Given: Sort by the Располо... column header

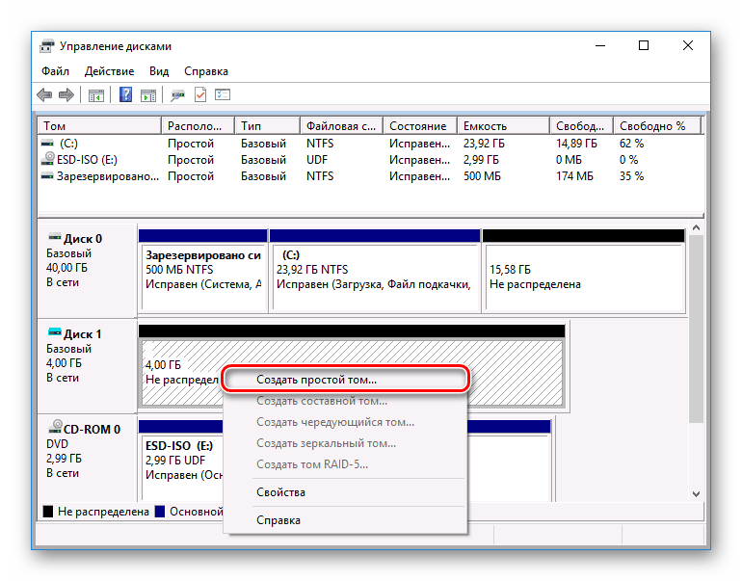Looking at the screenshot, I should click(198, 126).
